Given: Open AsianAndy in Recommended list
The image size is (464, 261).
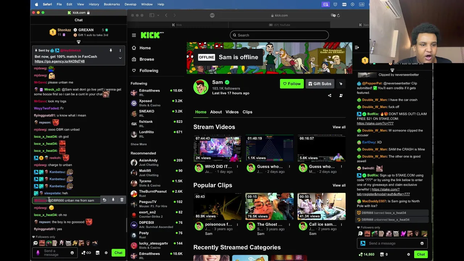Looking at the screenshot, I should [157, 162].
